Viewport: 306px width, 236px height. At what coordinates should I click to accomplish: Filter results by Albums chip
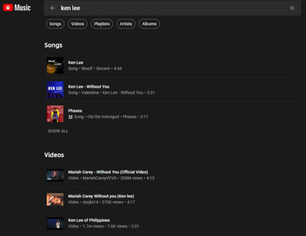[x=149, y=24]
